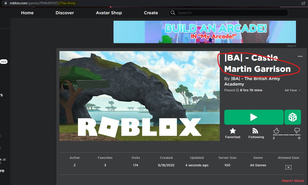Click the clock icon beside Played
The image size is (308, 185).
coord(237,90)
